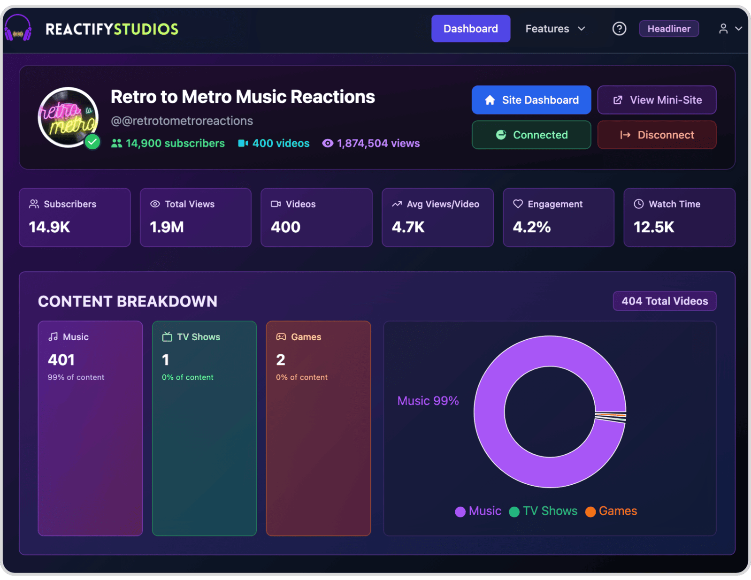Toggle Music series in chart legend
Screen dimensions: 751x580
click(478, 511)
